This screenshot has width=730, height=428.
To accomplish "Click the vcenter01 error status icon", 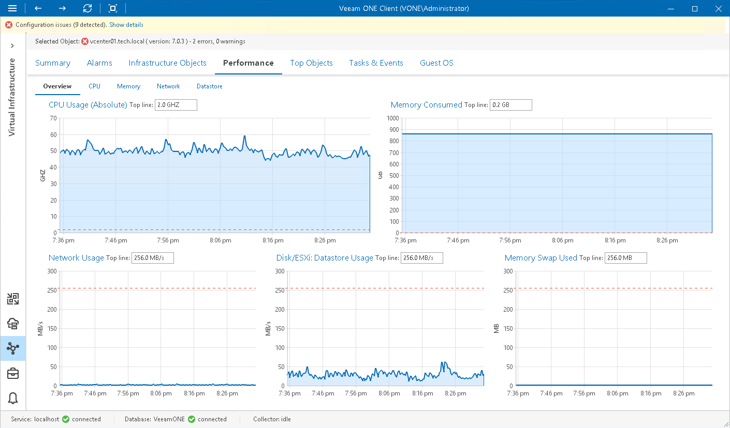I will pyautogui.click(x=85, y=41).
